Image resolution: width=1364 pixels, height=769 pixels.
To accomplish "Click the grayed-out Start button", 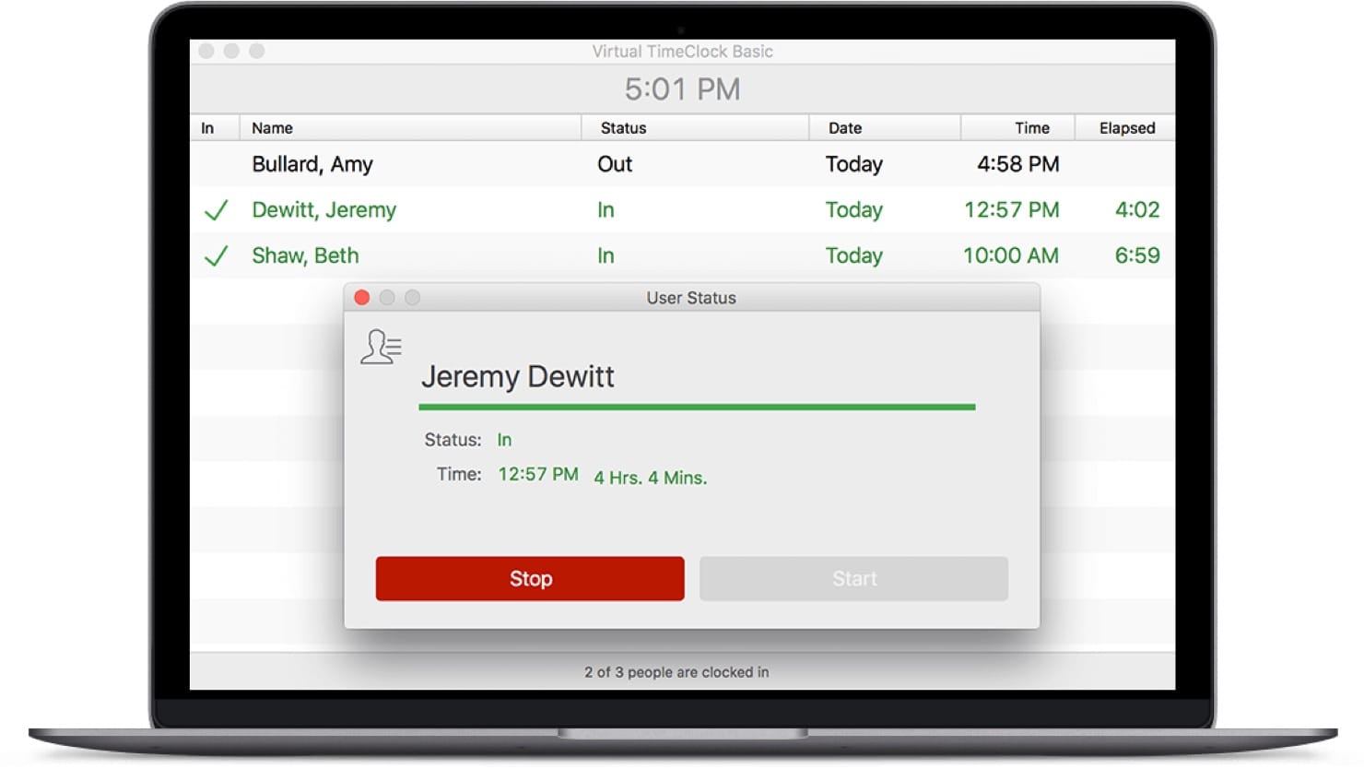I will click(x=853, y=578).
